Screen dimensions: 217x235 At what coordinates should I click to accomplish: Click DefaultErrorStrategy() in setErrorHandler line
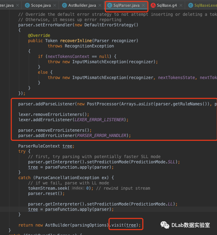point(111,25)
